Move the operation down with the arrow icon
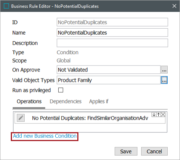Screen dimensions: 180x160 pos(154,115)
